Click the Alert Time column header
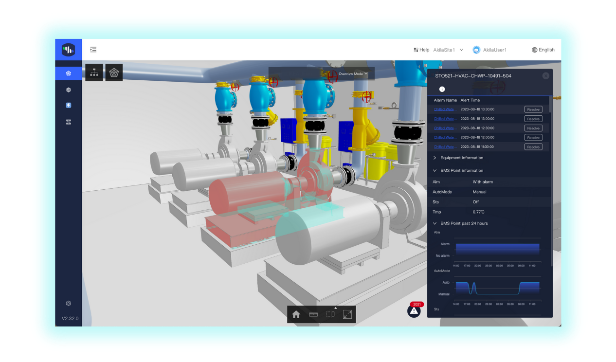The height and width of the screenshot is (362, 616). [x=470, y=100]
